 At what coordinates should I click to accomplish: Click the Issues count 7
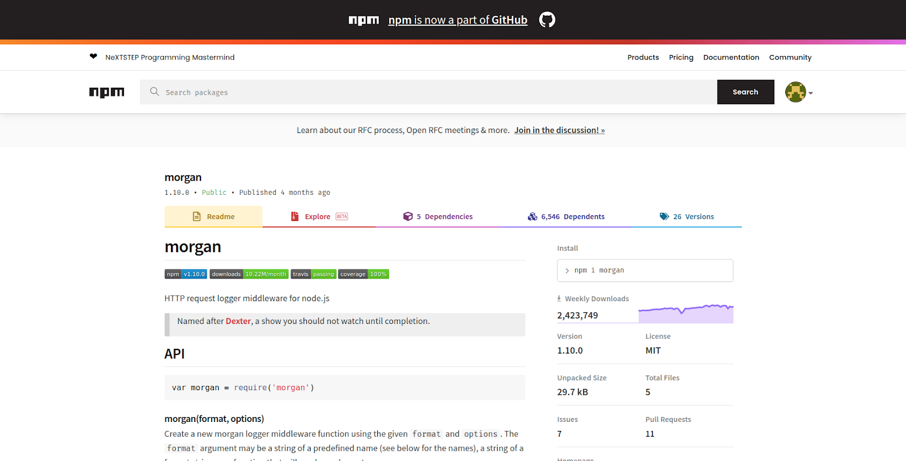[x=559, y=434]
